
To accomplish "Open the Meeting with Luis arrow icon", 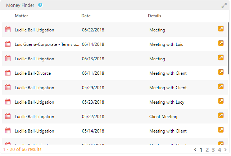I will coord(221,43).
